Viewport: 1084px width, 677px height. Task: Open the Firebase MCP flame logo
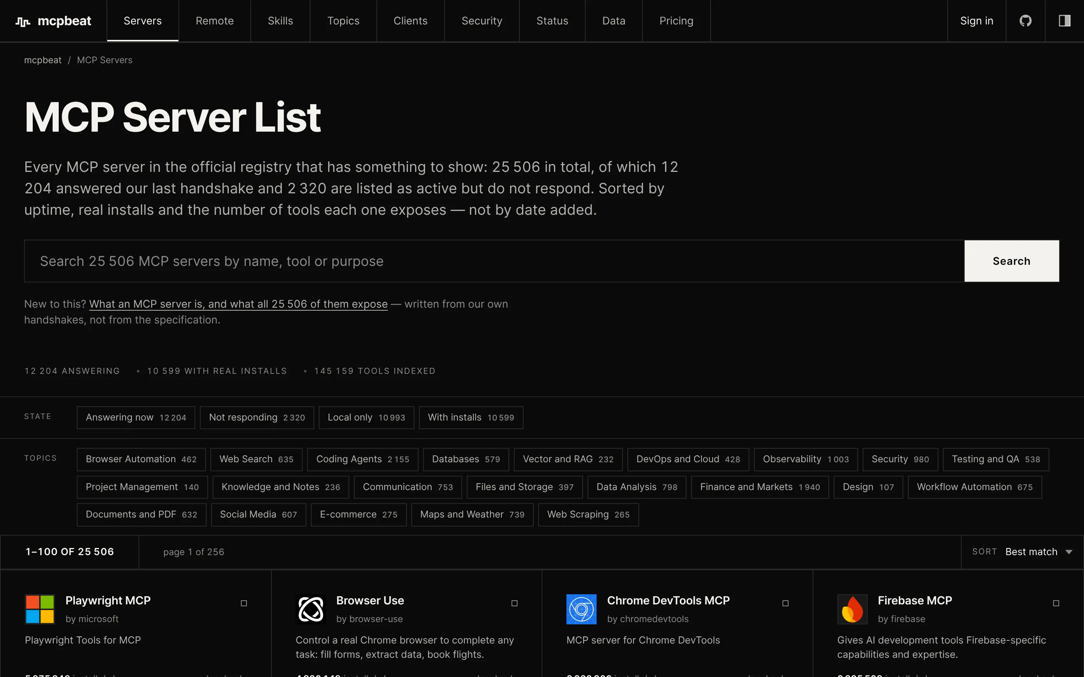pos(853,609)
